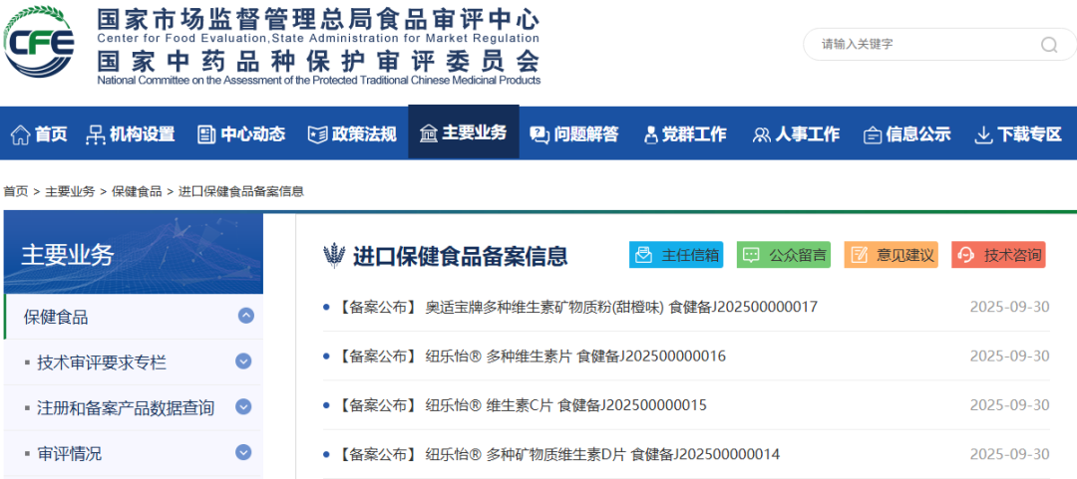Click the 进口保健食品备案信息 page heading
This screenshot has height=479, width=1077.
[460, 255]
